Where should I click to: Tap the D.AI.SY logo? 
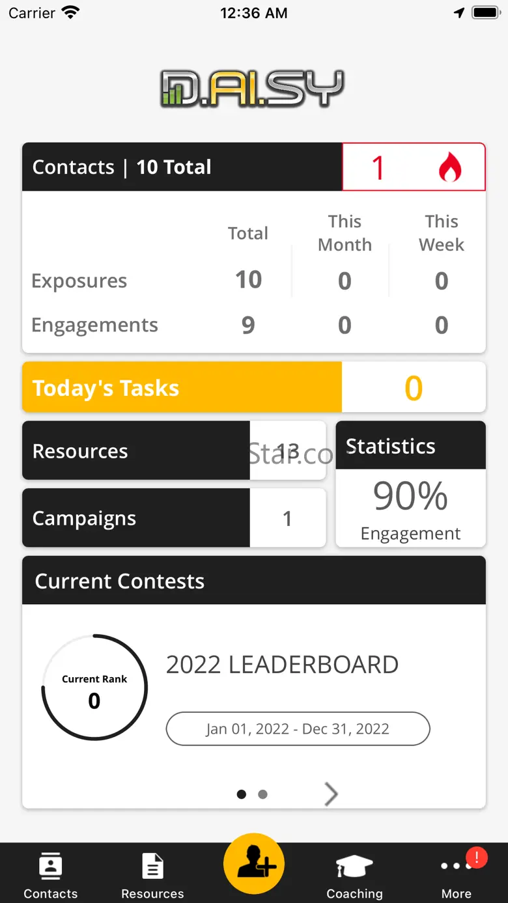[x=252, y=89]
